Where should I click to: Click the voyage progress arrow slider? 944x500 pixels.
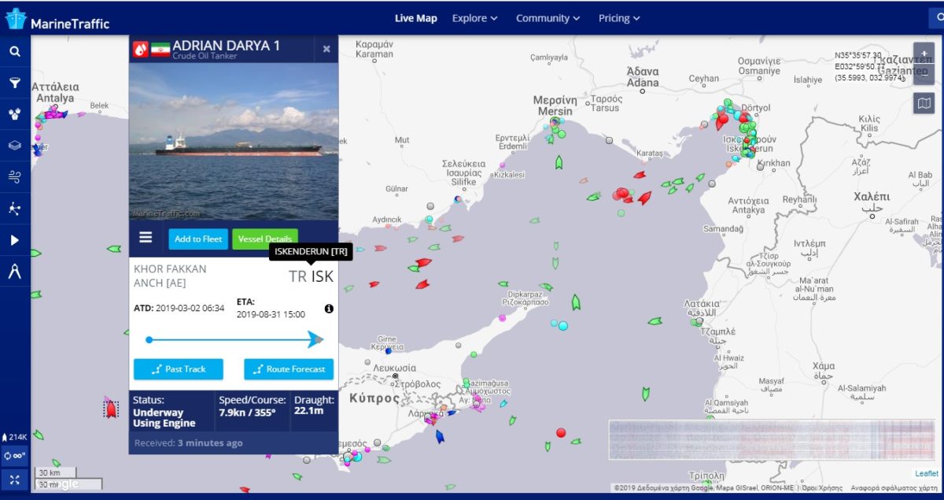point(234,339)
